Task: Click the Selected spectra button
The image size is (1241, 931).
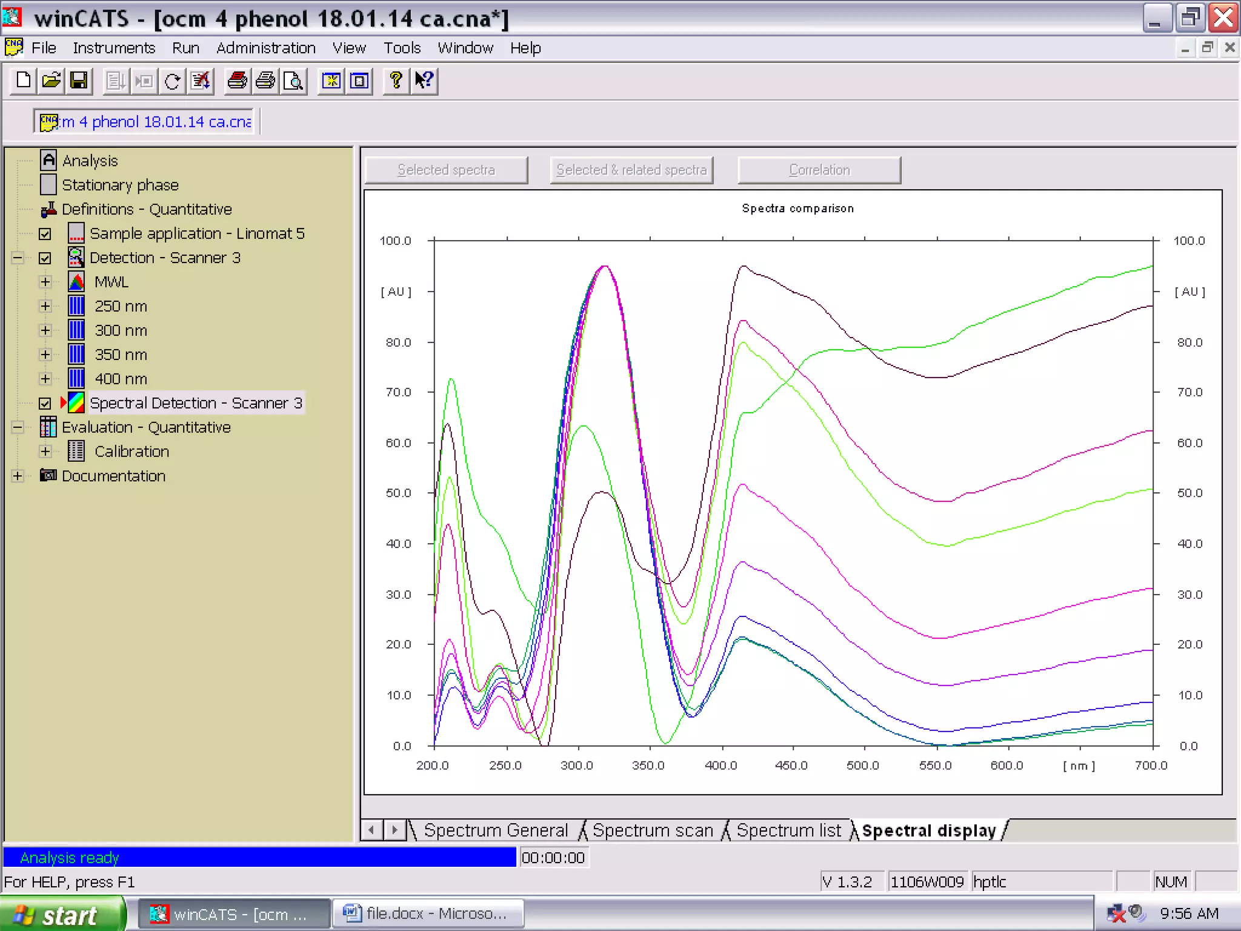Action: click(447, 170)
